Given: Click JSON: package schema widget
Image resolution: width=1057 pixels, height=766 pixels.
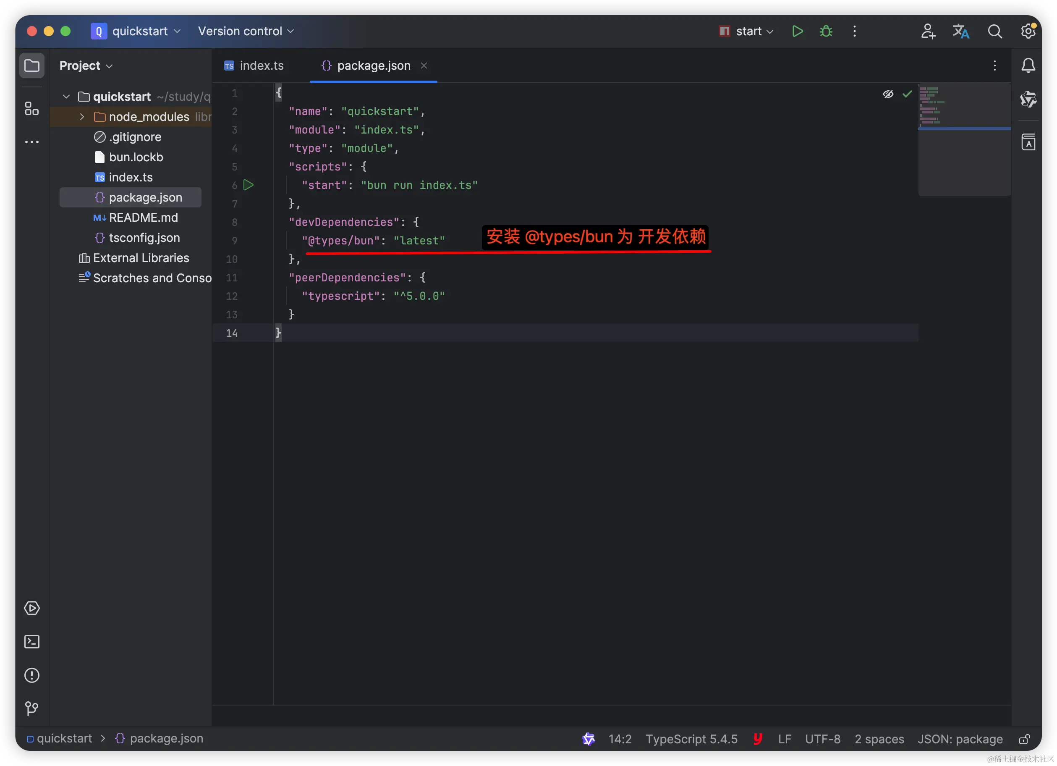Looking at the screenshot, I should click(x=960, y=739).
